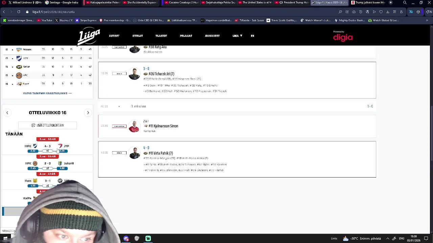Click the Pelicans team logo in standings
This screenshot has height=243, width=433.
pos(19,49)
